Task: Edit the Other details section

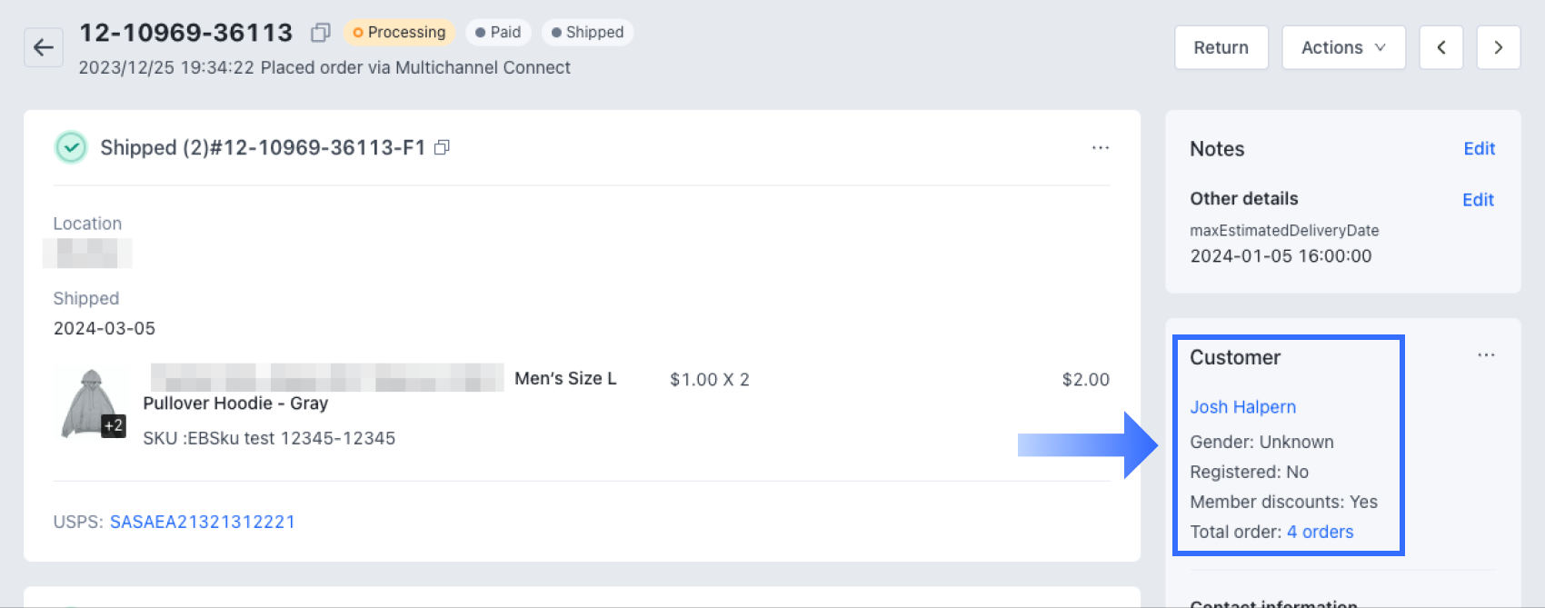Action: coord(1479,199)
